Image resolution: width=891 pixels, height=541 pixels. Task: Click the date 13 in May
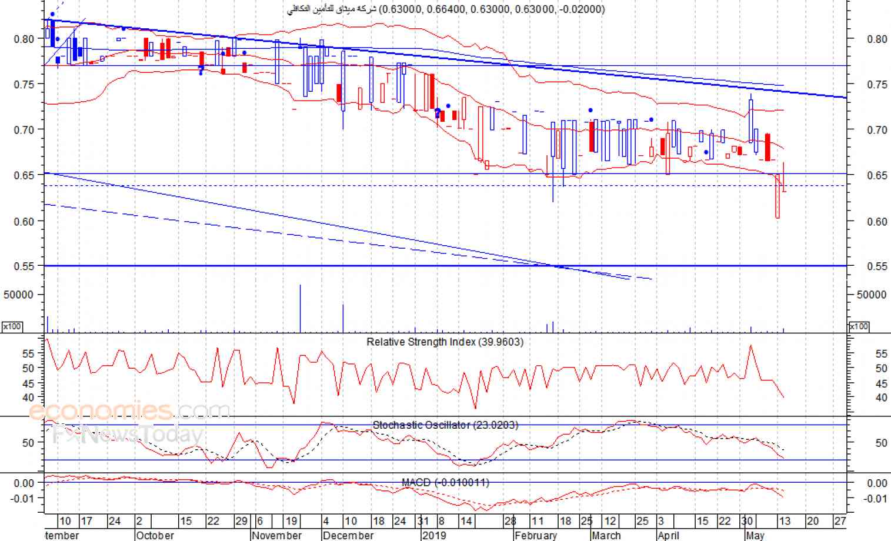[784, 521]
